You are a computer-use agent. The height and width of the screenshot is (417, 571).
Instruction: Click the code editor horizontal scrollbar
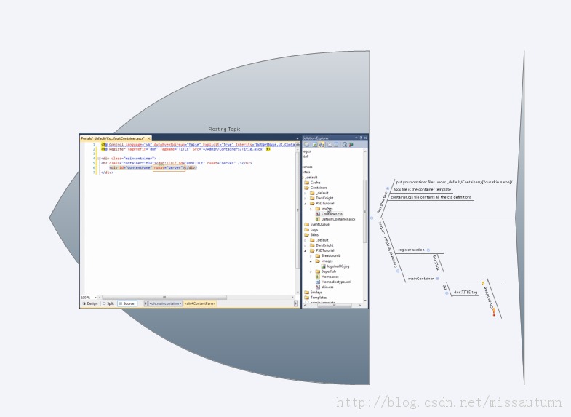point(164,298)
